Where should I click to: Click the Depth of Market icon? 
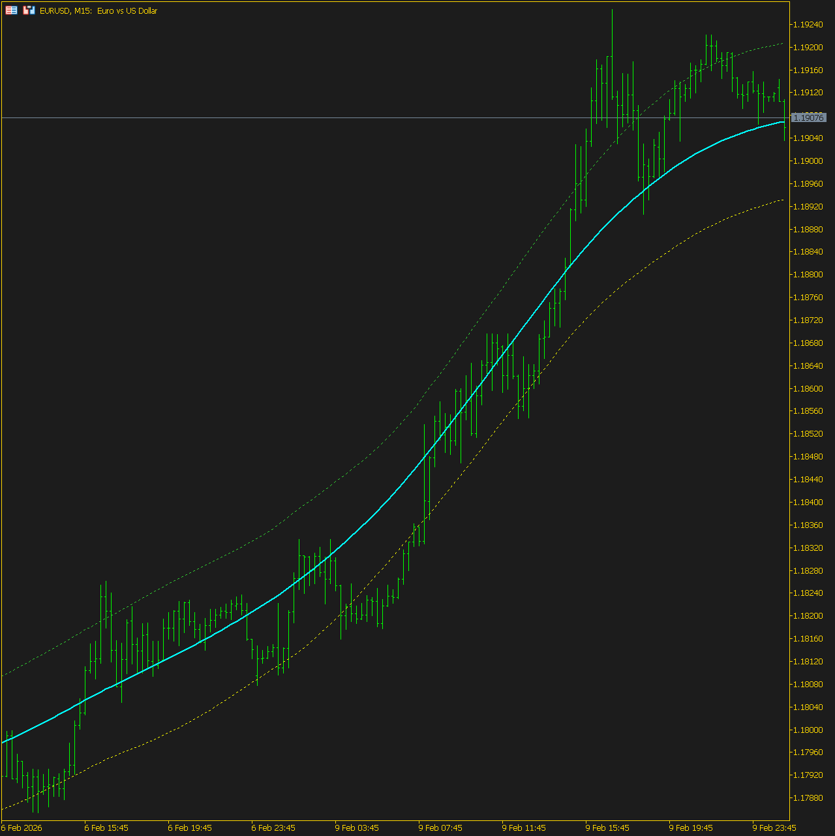tap(29, 10)
